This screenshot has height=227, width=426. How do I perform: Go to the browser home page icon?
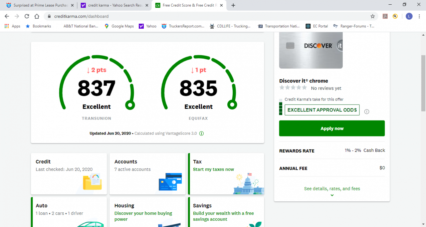(x=37, y=16)
